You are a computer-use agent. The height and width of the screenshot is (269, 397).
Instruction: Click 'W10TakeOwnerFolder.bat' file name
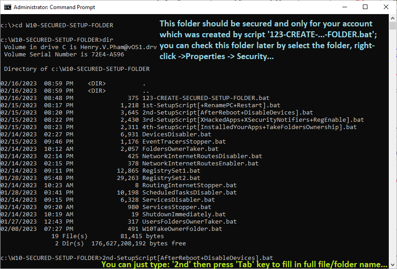[182, 229]
